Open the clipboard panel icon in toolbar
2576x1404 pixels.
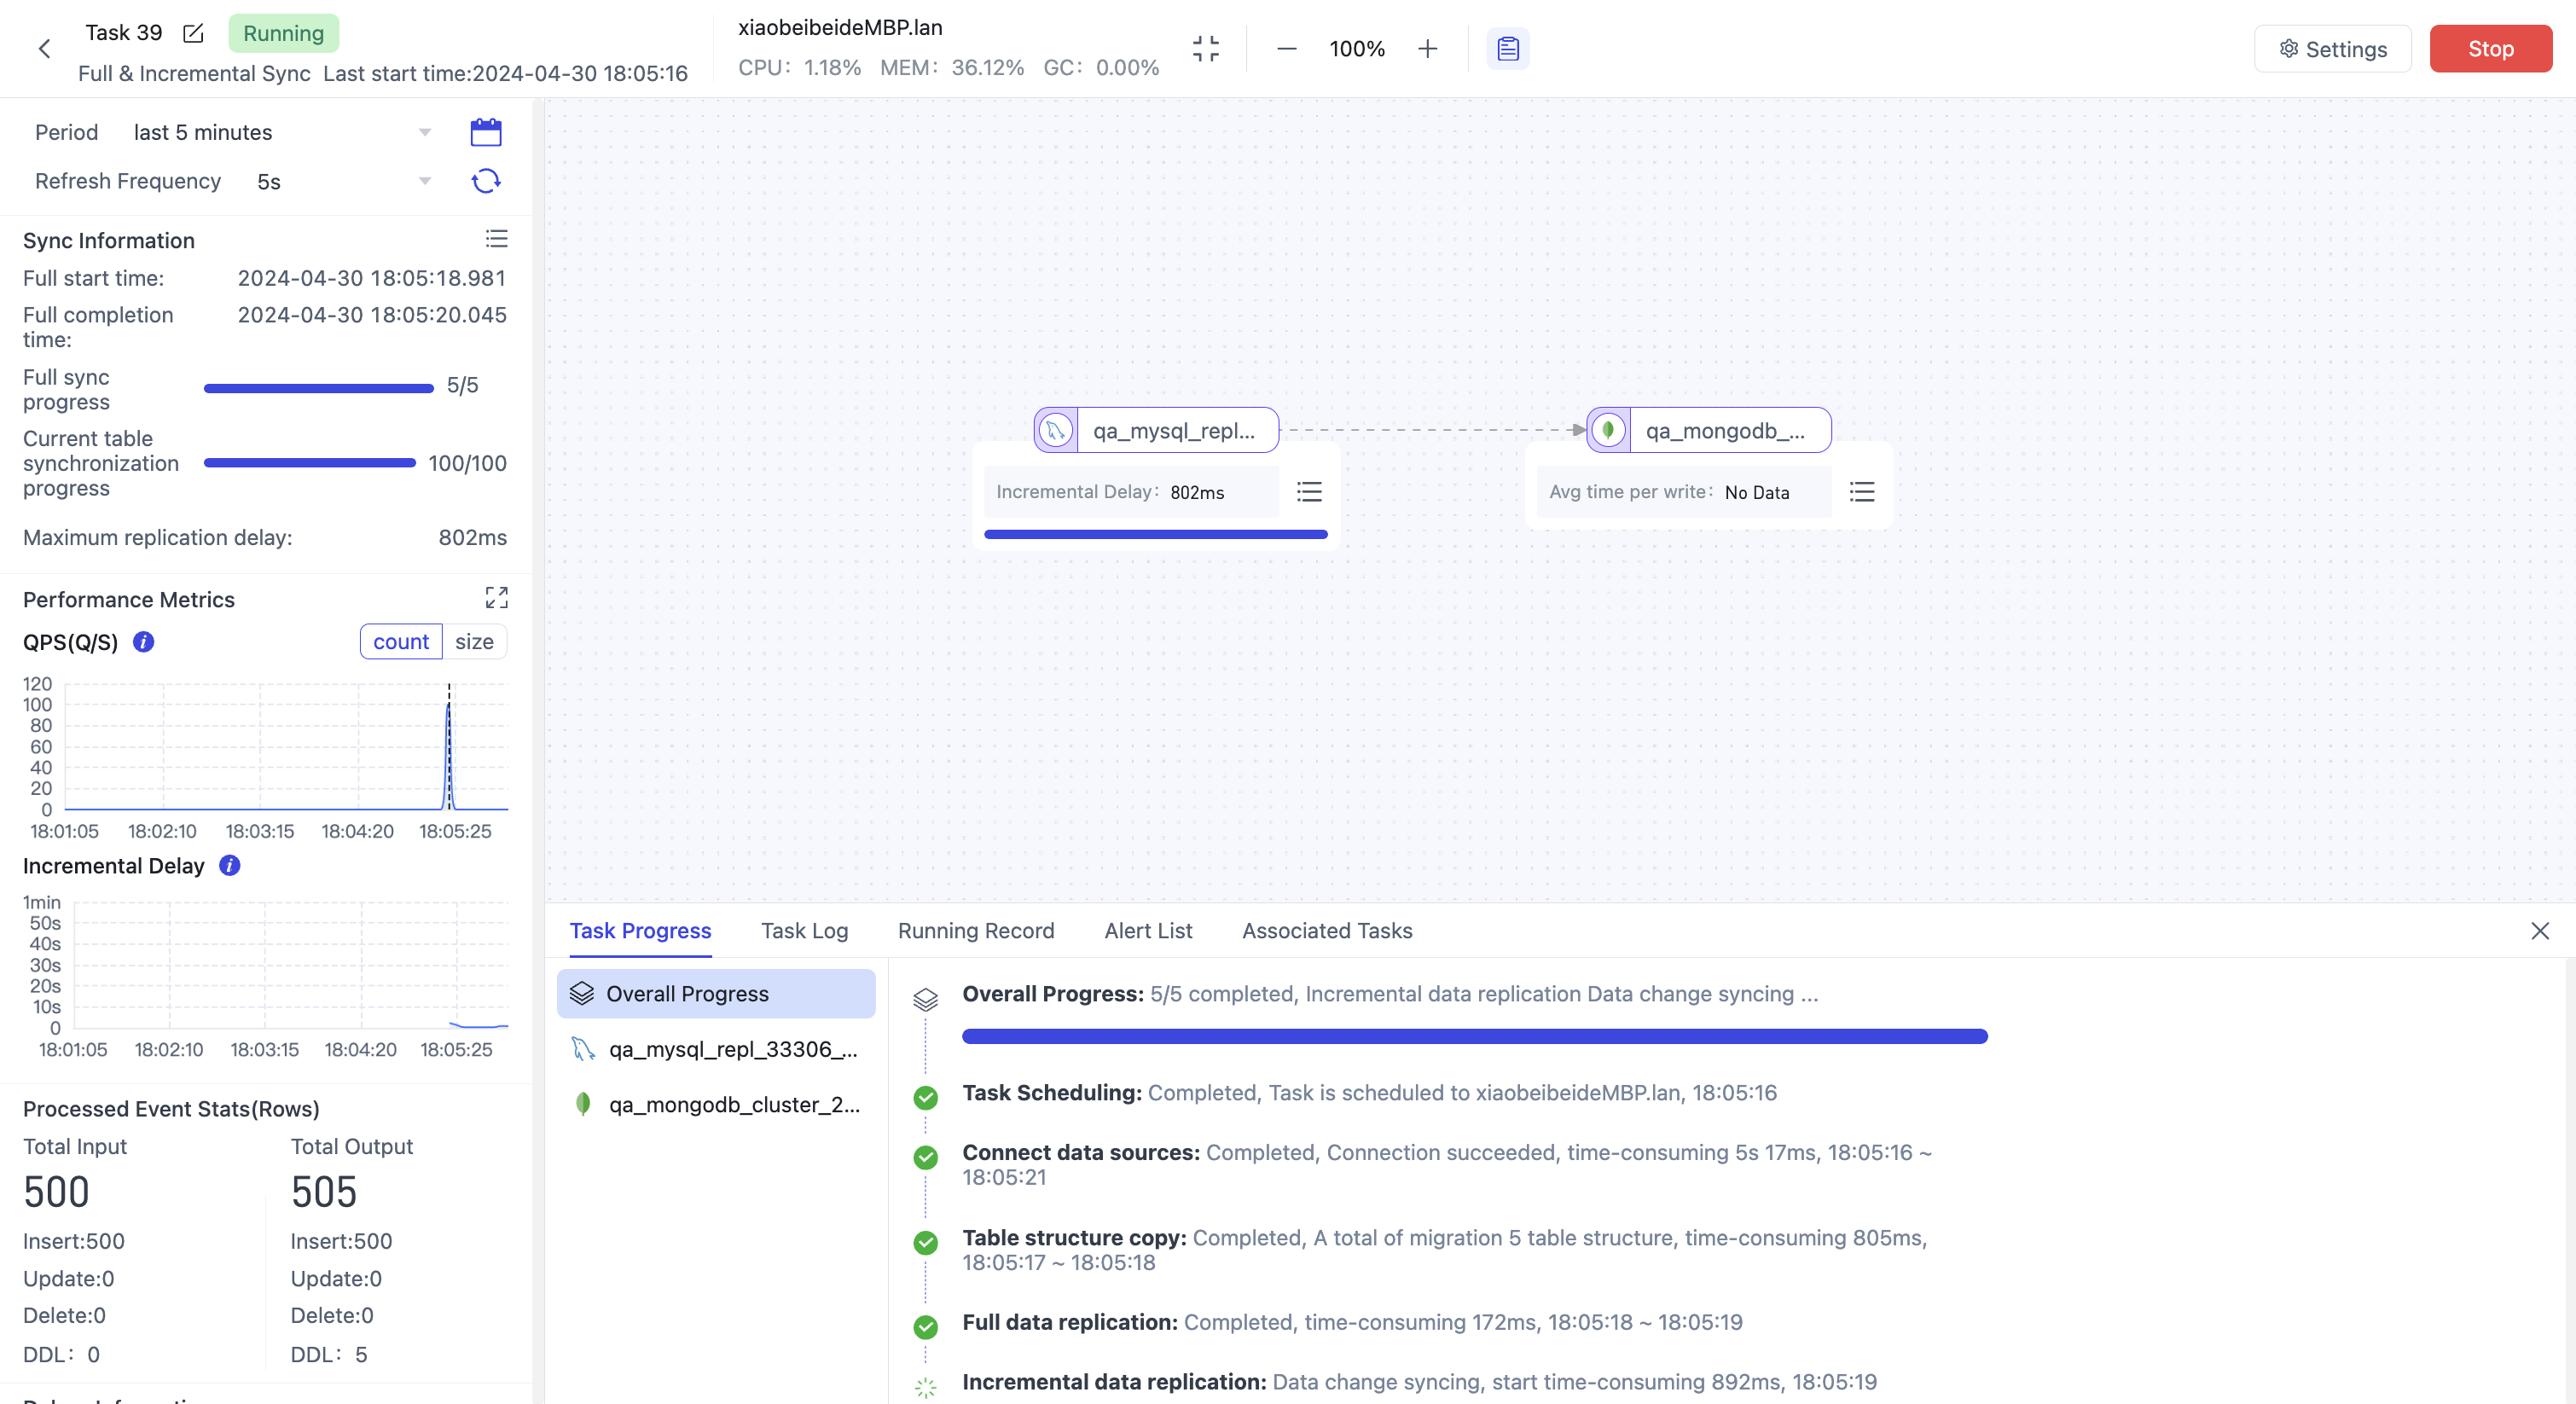(1507, 49)
